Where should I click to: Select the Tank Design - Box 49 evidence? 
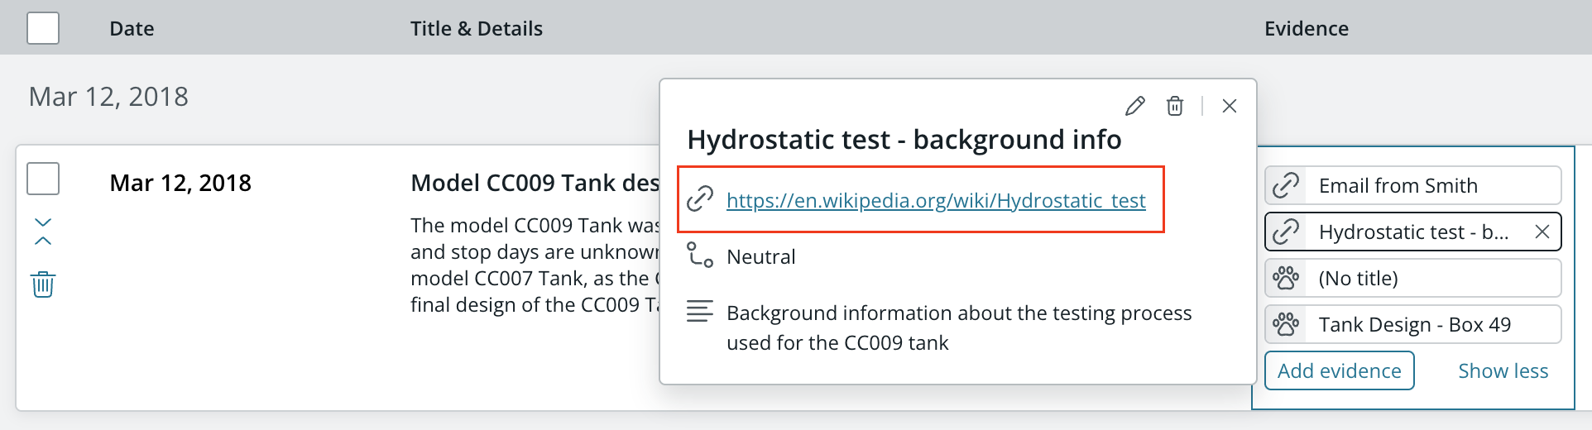1413,324
